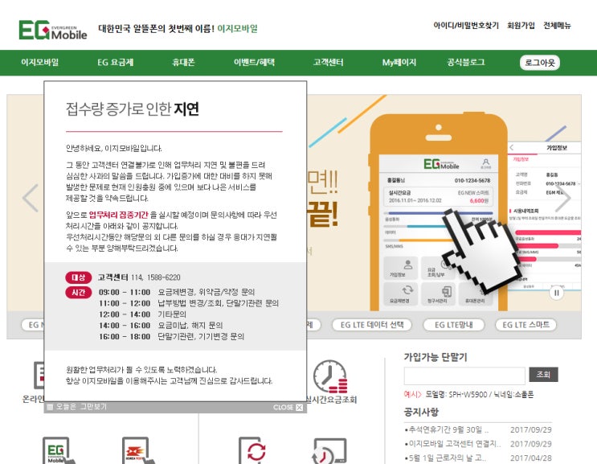597x464 pixels.
Task: Click the 가입가능 단말기 search field
Action: click(464, 376)
